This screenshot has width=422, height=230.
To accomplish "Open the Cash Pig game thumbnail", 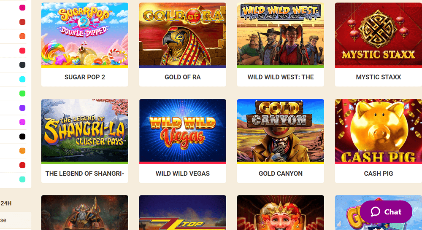I will click(379, 131).
